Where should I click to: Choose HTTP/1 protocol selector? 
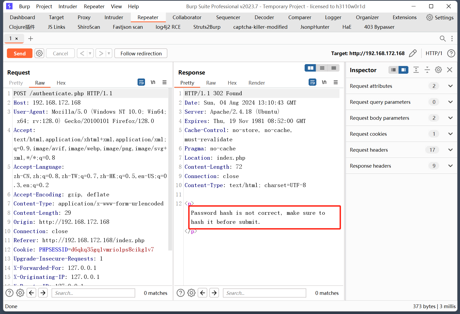click(x=434, y=53)
